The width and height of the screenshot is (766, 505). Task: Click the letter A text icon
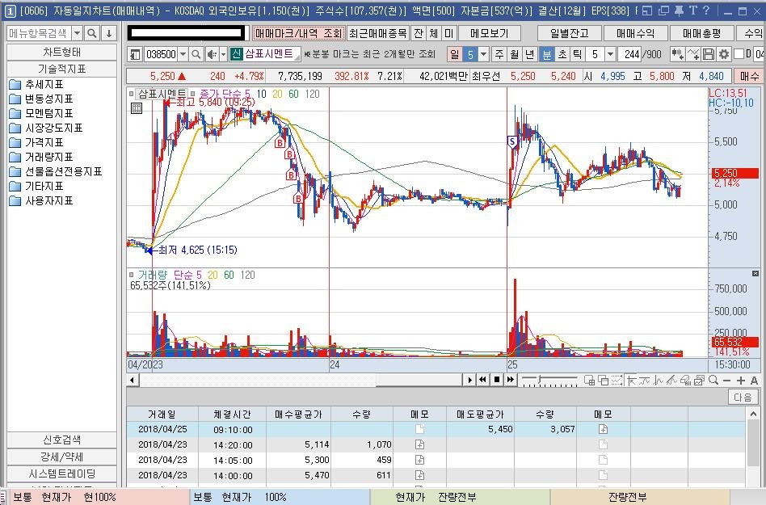[754, 381]
